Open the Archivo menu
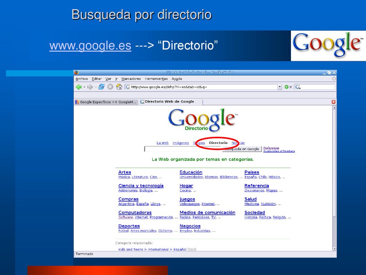 (x=82, y=79)
